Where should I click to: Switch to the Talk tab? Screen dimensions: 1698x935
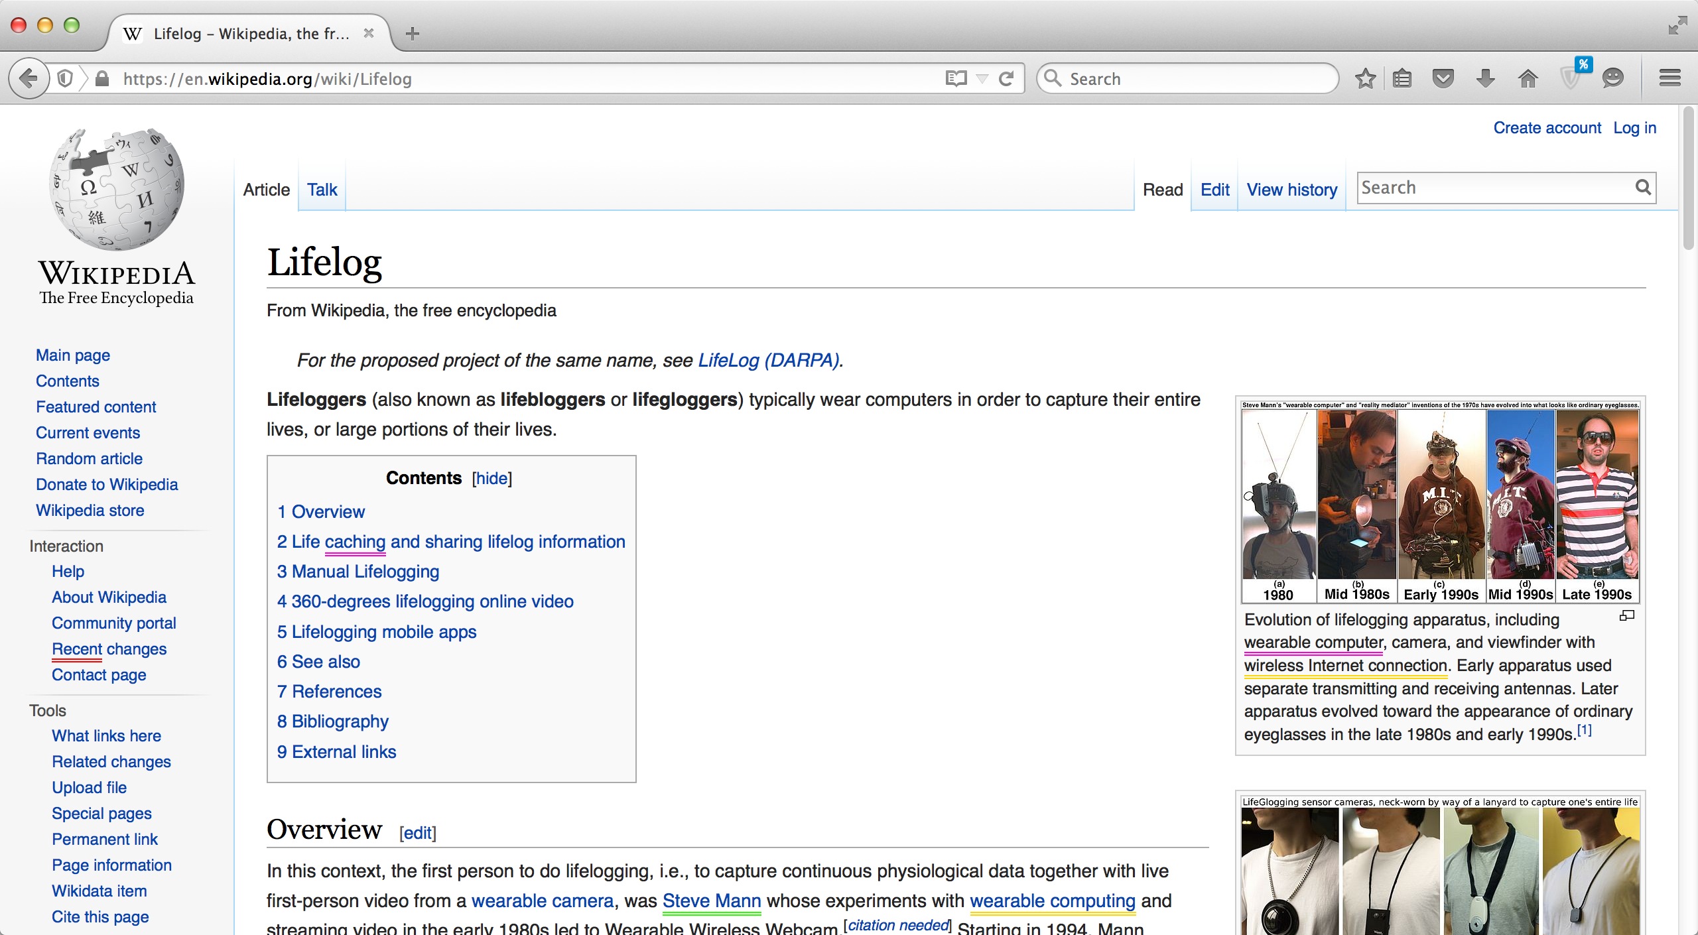(x=322, y=190)
